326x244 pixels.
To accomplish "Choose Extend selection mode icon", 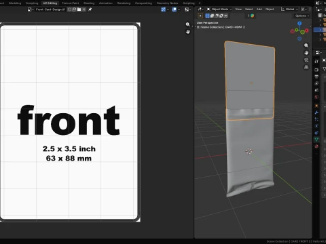I will click(x=212, y=16).
